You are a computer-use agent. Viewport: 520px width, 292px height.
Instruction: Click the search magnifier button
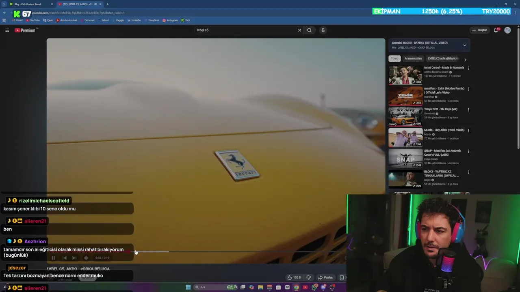click(x=309, y=30)
